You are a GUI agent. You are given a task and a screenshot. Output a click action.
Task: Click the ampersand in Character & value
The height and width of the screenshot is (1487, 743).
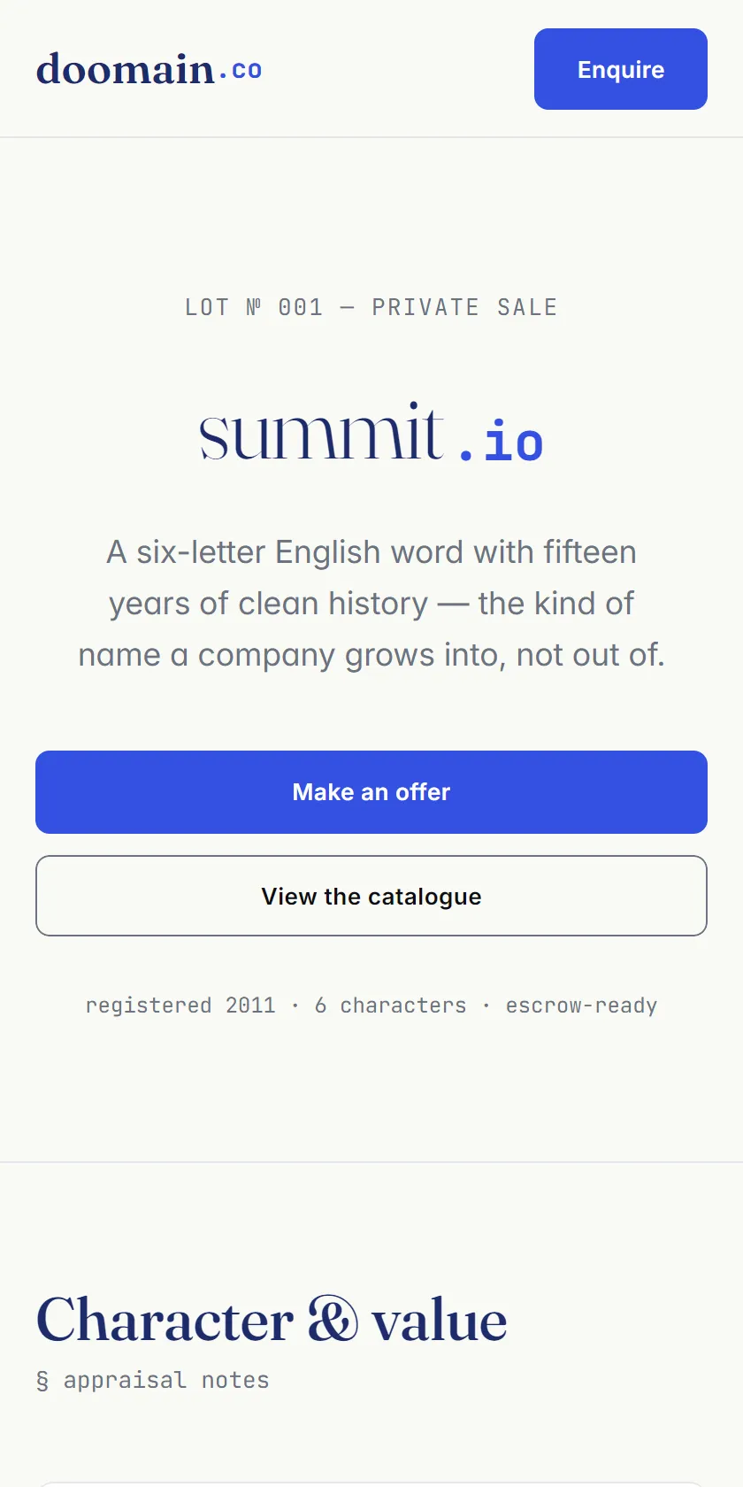333,1321
